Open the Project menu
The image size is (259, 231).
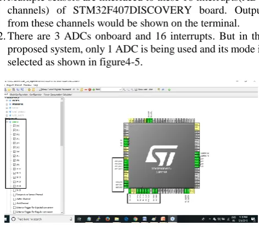click(10, 85)
